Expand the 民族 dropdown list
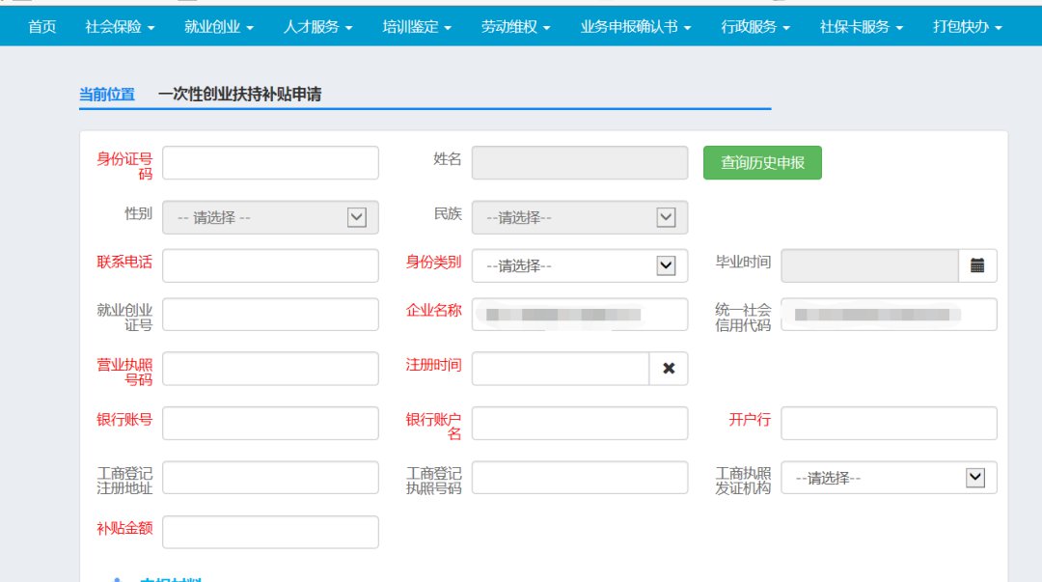This screenshot has width=1042, height=582. pyautogui.click(x=579, y=217)
